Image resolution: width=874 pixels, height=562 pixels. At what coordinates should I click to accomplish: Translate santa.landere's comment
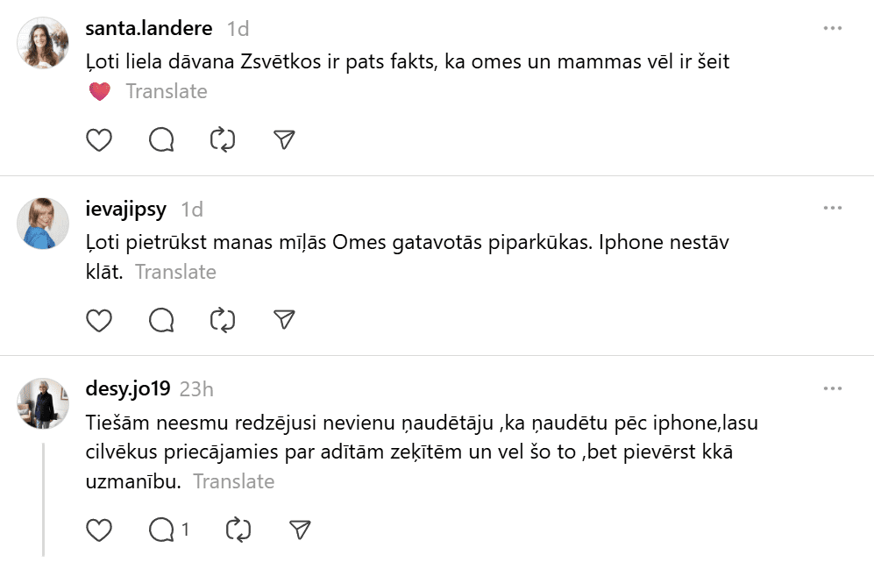click(167, 91)
